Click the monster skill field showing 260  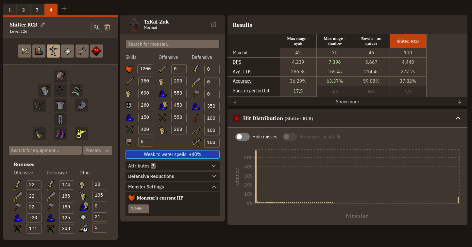coord(145,105)
